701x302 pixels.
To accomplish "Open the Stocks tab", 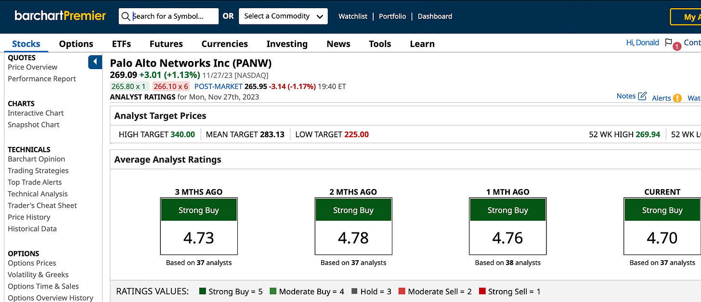I will pyautogui.click(x=26, y=44).
